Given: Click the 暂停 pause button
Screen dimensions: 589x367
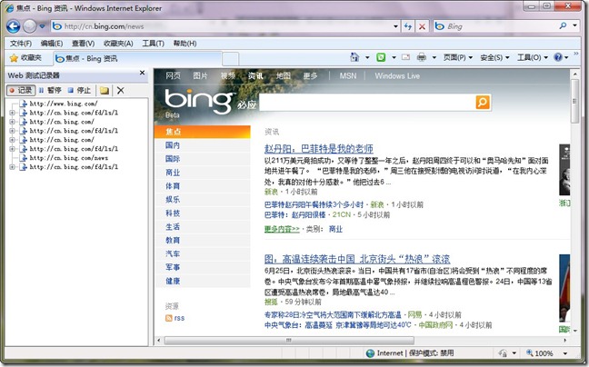Looking at the screenshot, I should pyautogui.click(x=50, y=90).
